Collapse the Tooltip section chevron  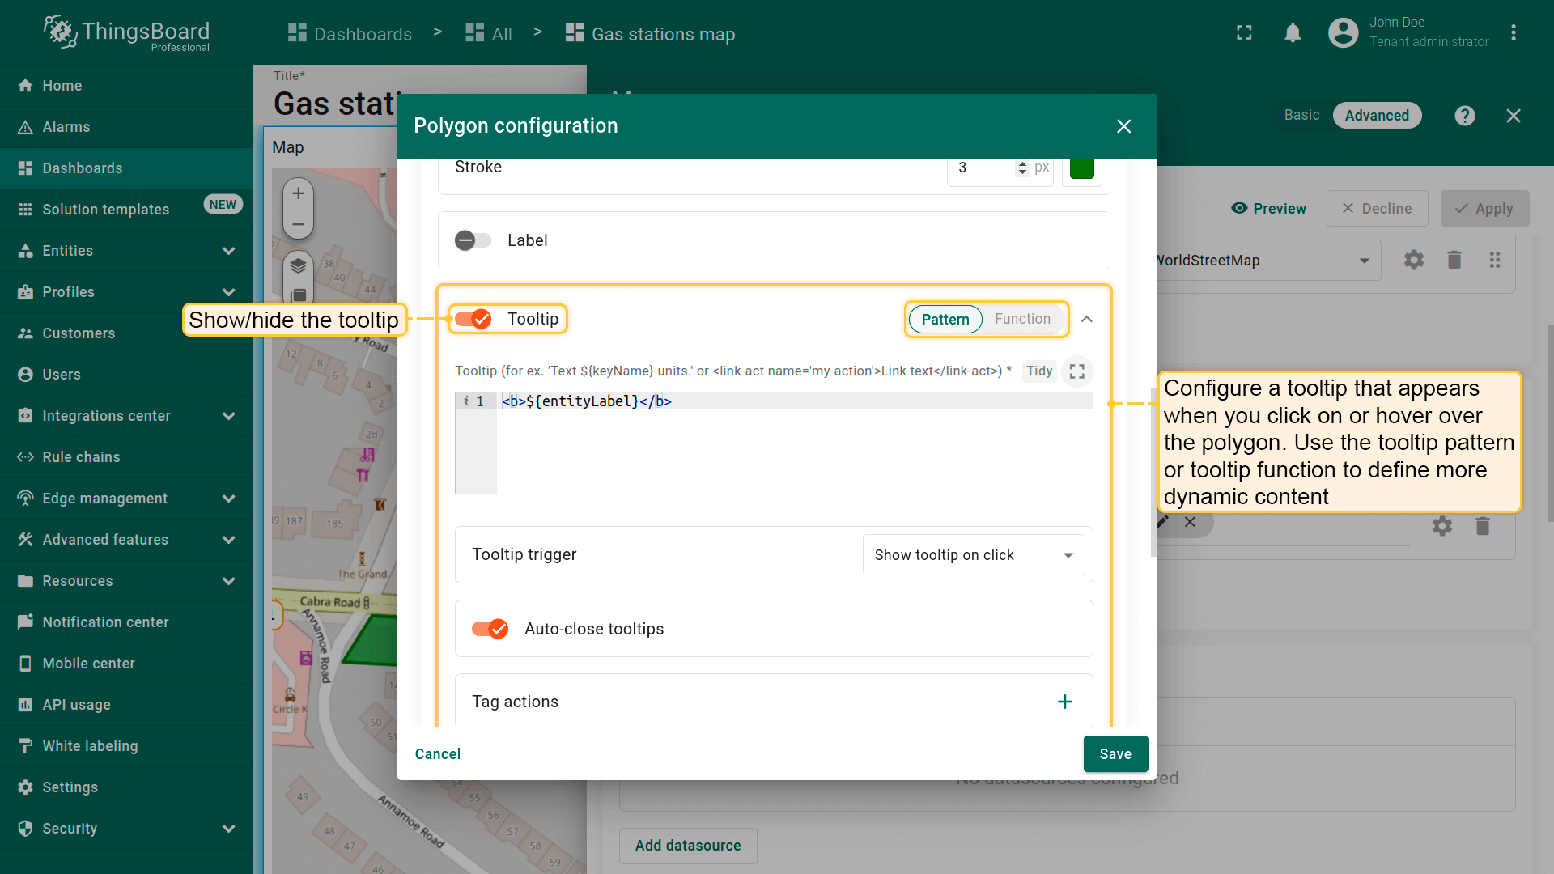pos(1086,319)
